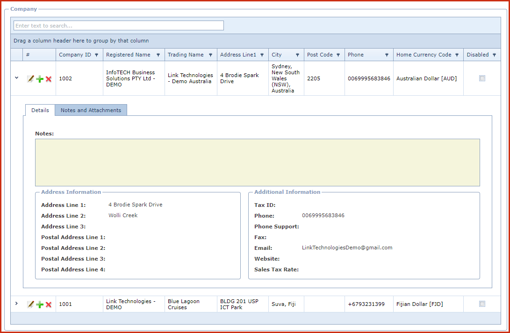Select Address Line 1 value in details

135,205
